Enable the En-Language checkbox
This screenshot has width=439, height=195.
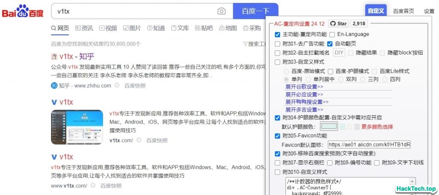coord(332,35)
